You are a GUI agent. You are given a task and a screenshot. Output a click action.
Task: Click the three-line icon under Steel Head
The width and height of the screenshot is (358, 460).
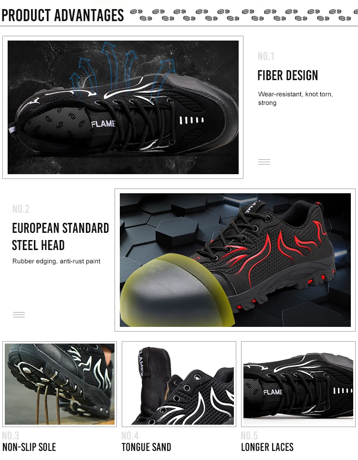click(x=19, y=314)
